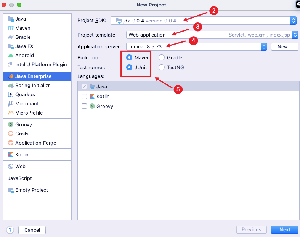This screenshot has height=237, width=300.
Task: Click the Android robot icon
Action: 11,56
